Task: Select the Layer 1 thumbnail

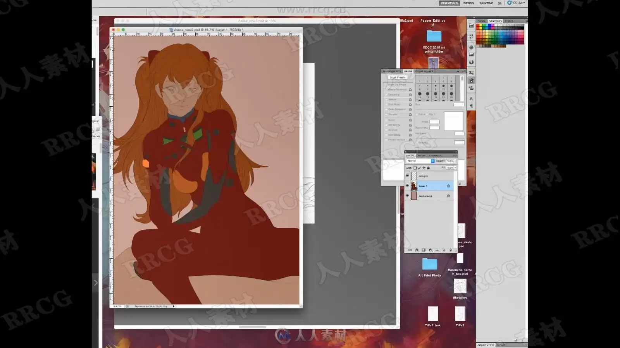Action: pyautogui.click(x=414, y=186)
